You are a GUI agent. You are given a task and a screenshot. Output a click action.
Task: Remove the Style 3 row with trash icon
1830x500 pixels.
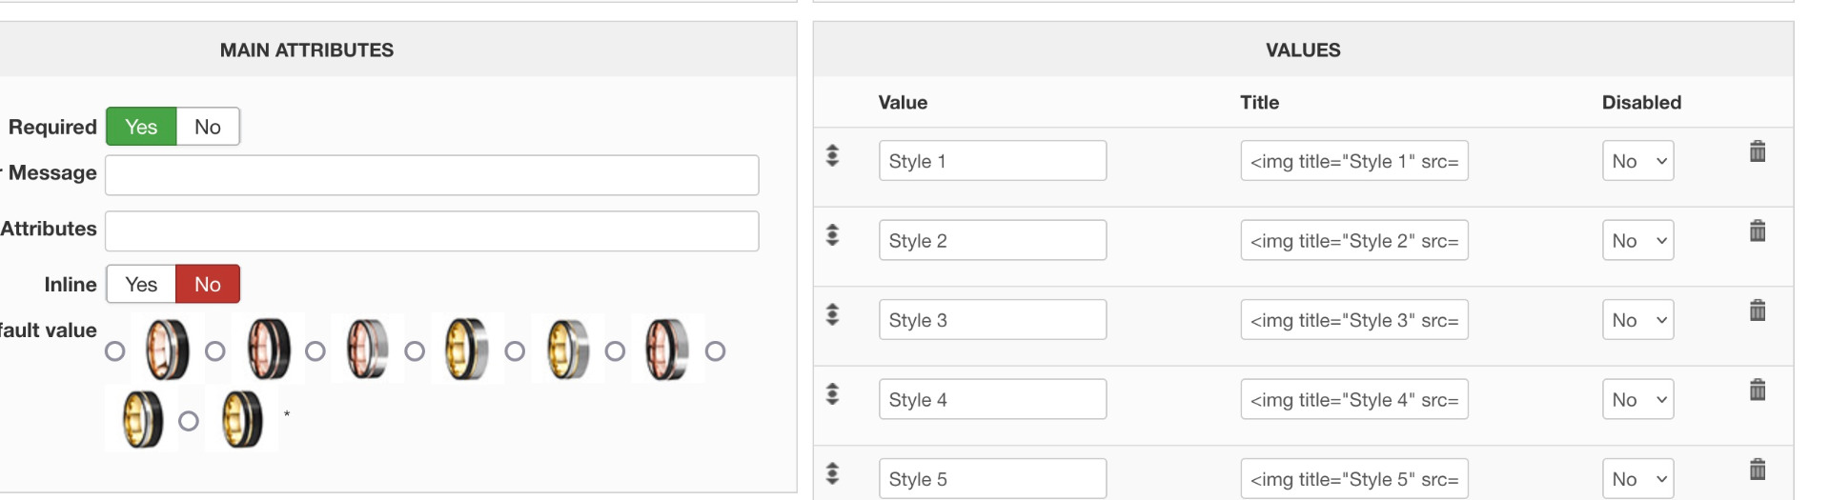click(x=1758, y=310)
